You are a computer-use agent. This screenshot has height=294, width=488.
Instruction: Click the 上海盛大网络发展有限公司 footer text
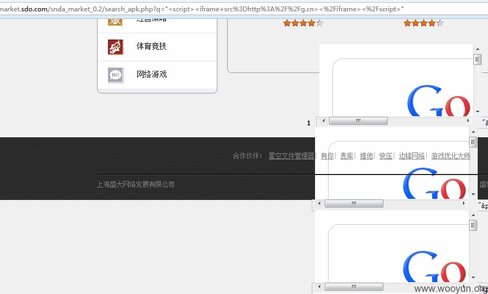(136, 184)
